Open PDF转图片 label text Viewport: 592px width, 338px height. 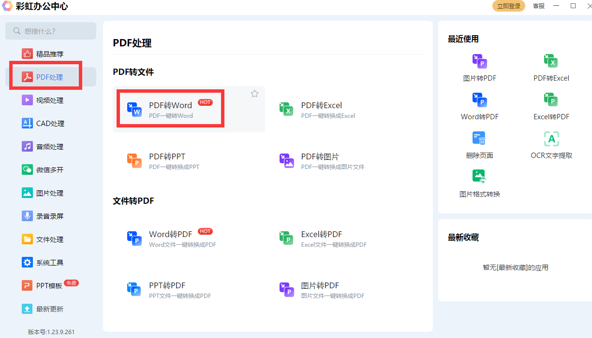coord(320,156)
